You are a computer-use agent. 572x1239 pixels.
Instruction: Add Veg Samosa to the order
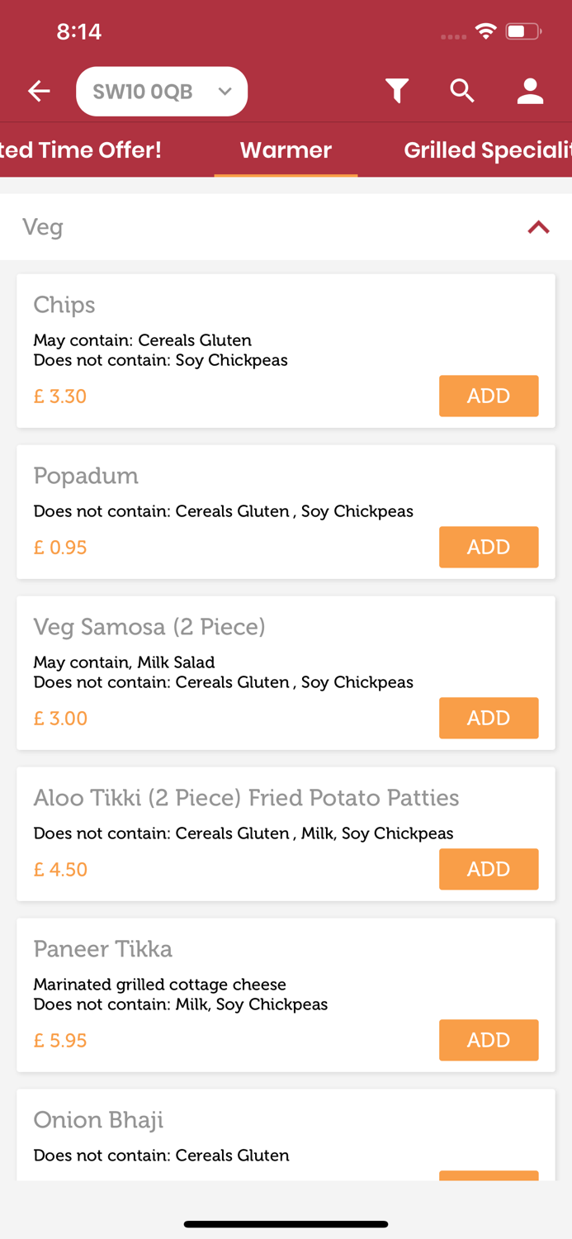(489, 718)
